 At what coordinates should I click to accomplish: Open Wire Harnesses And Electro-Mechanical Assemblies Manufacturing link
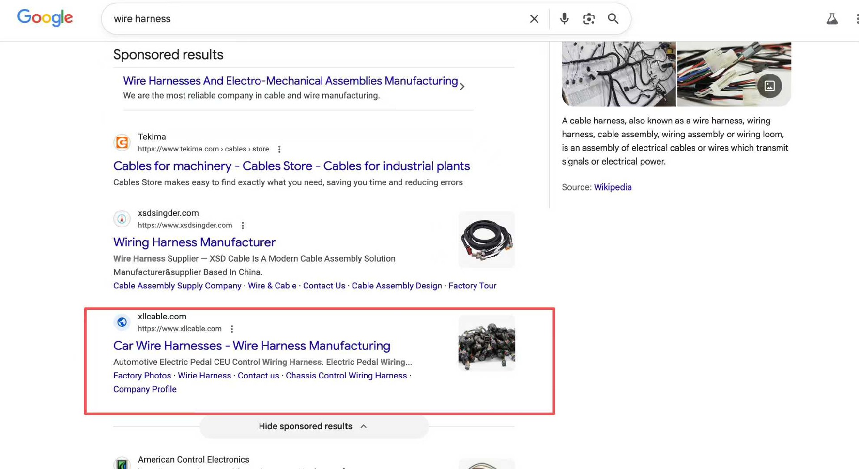tap(290, 81)
